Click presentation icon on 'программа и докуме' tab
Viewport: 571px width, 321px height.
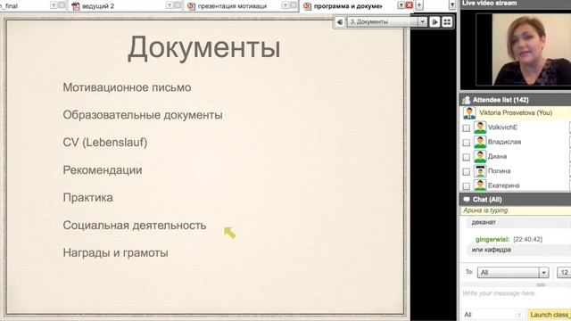pyautogui.click(x=307, y=6)
